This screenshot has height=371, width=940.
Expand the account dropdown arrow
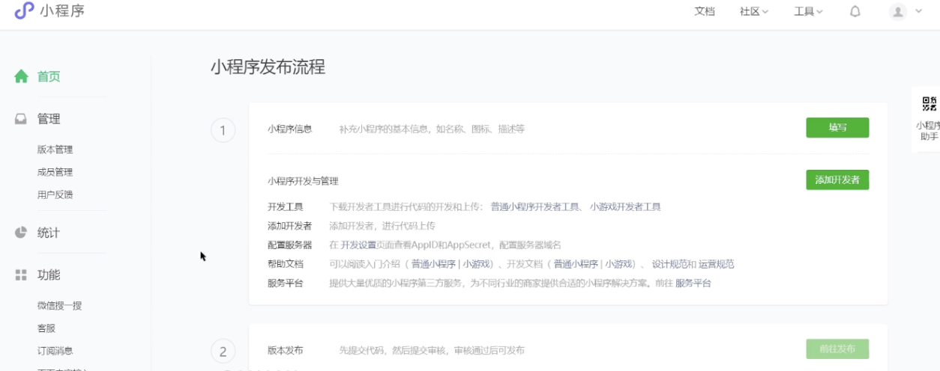click(919, 11)
